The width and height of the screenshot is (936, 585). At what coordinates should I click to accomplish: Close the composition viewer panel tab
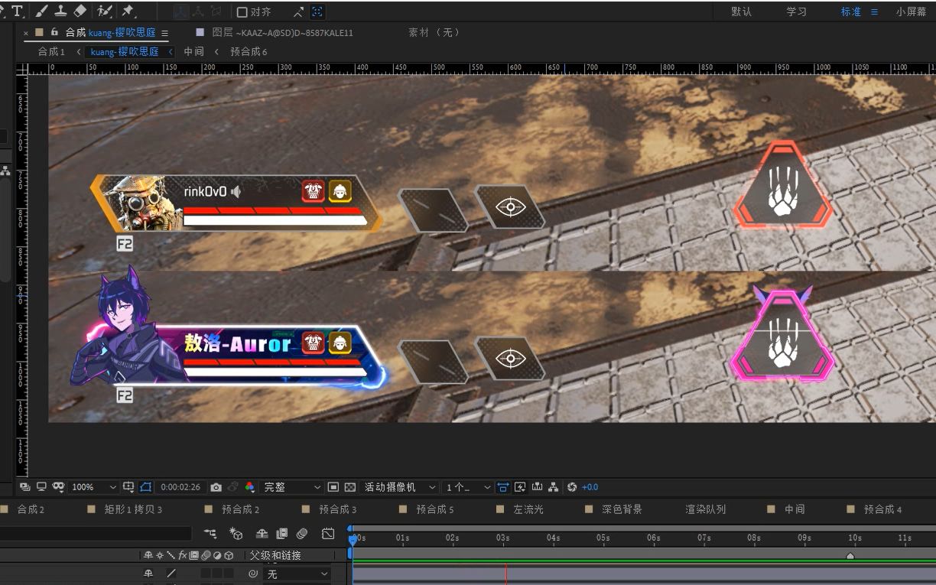point(26,33)
